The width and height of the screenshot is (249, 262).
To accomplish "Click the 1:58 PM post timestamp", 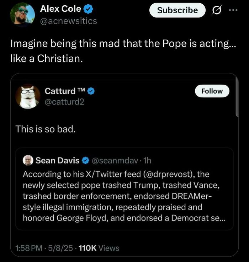I will coord(30,248).
